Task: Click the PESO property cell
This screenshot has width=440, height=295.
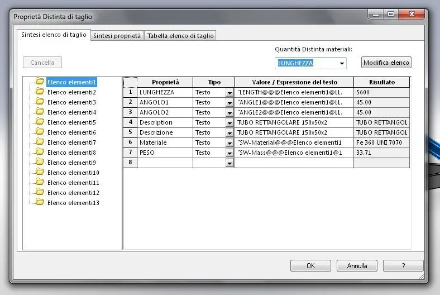Action: tap(165, 153)
